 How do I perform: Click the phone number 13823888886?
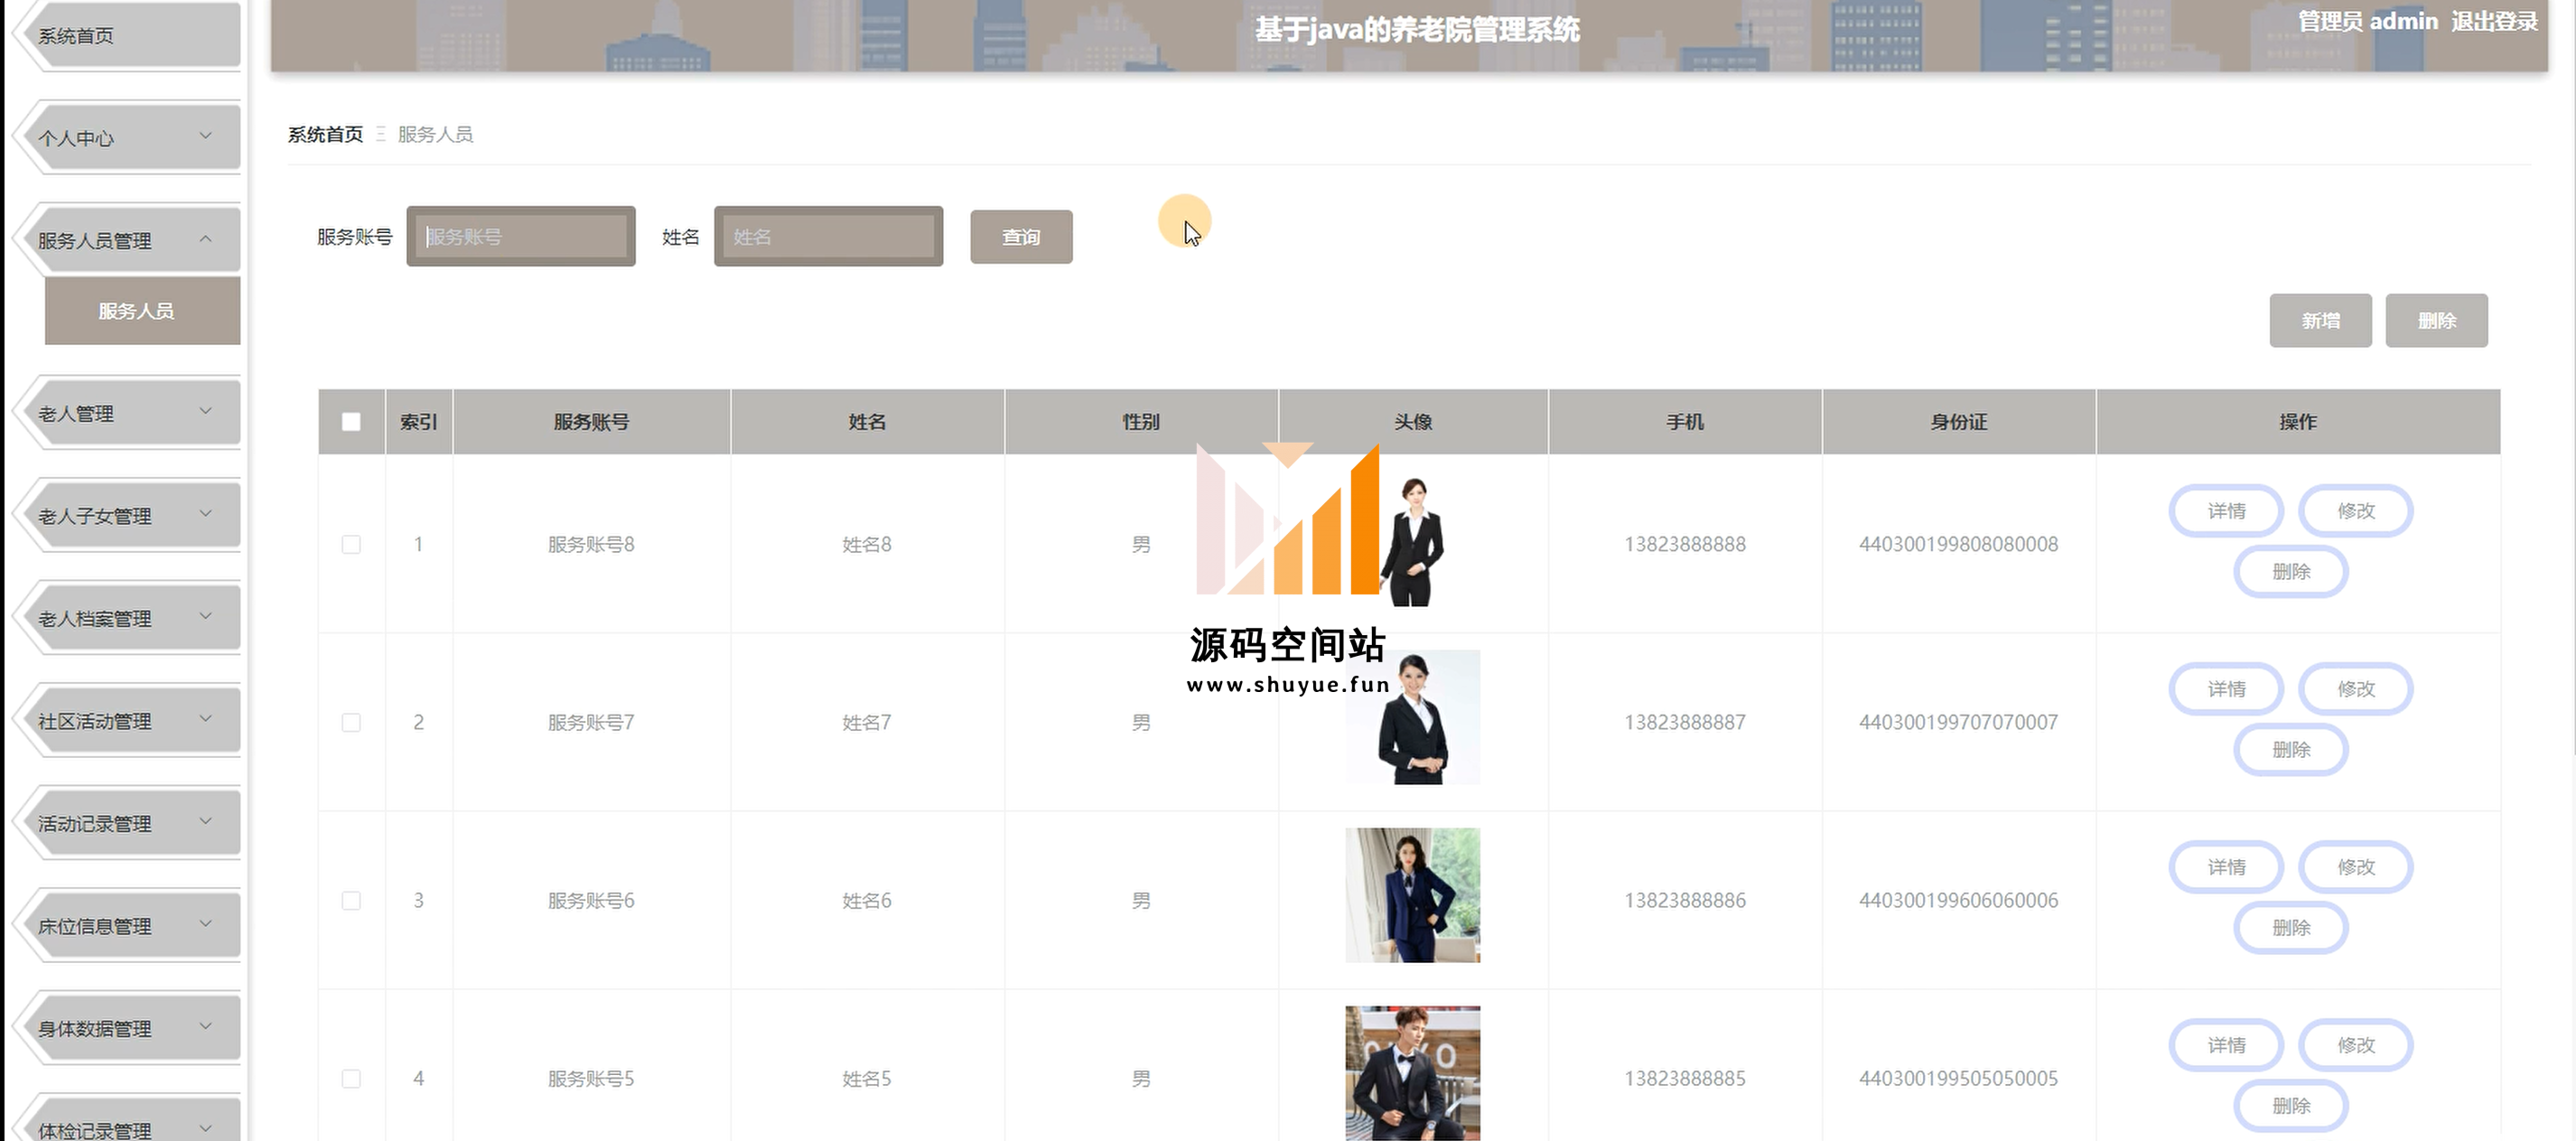[1685, 901]
